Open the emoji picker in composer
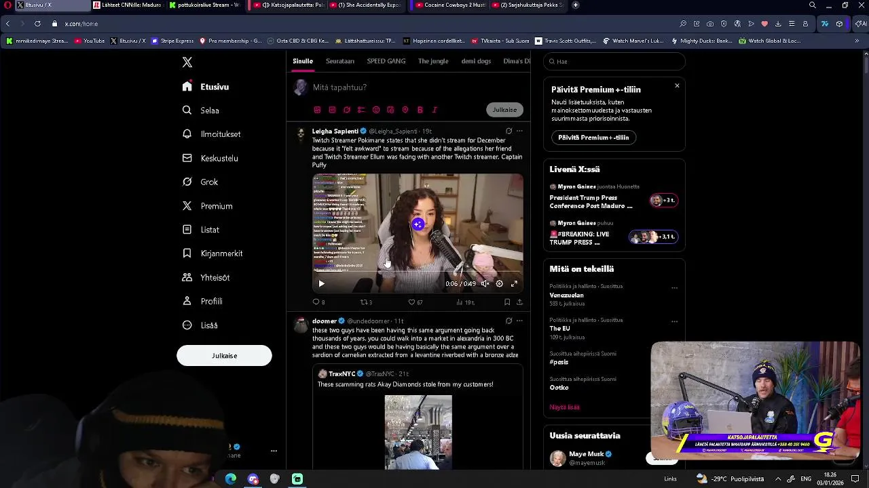Viewport: 869px width, 488px height. pyautogui.click(x=376, y=110)
